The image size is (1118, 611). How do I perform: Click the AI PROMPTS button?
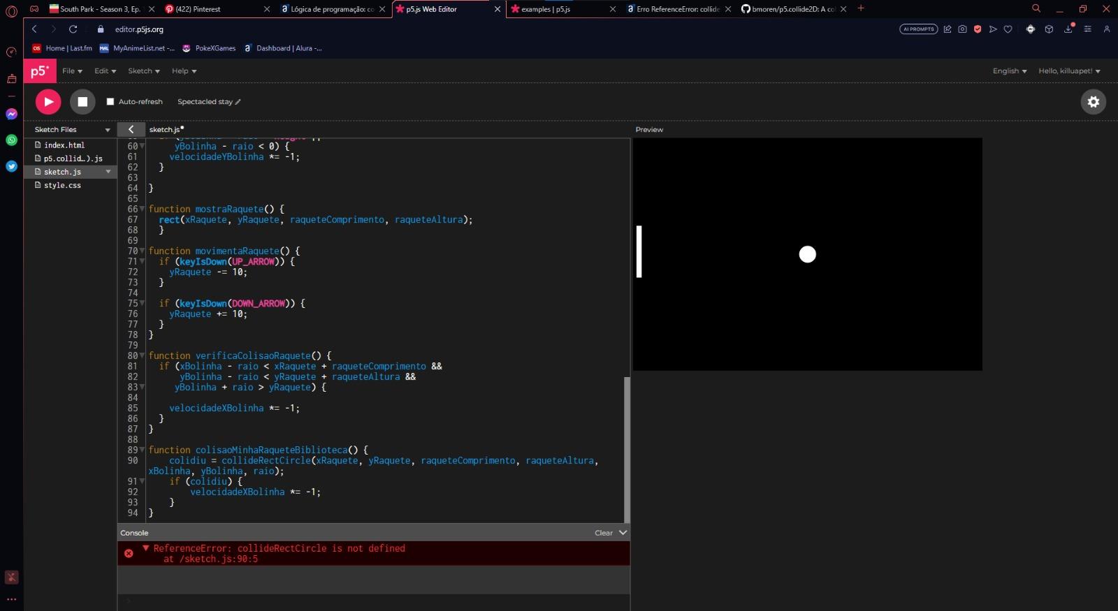coord(918,29)
